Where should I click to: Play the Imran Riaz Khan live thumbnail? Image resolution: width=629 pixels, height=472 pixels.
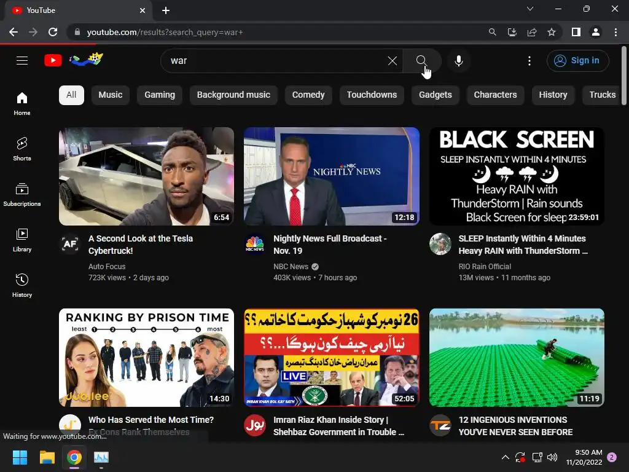point(332,358)
